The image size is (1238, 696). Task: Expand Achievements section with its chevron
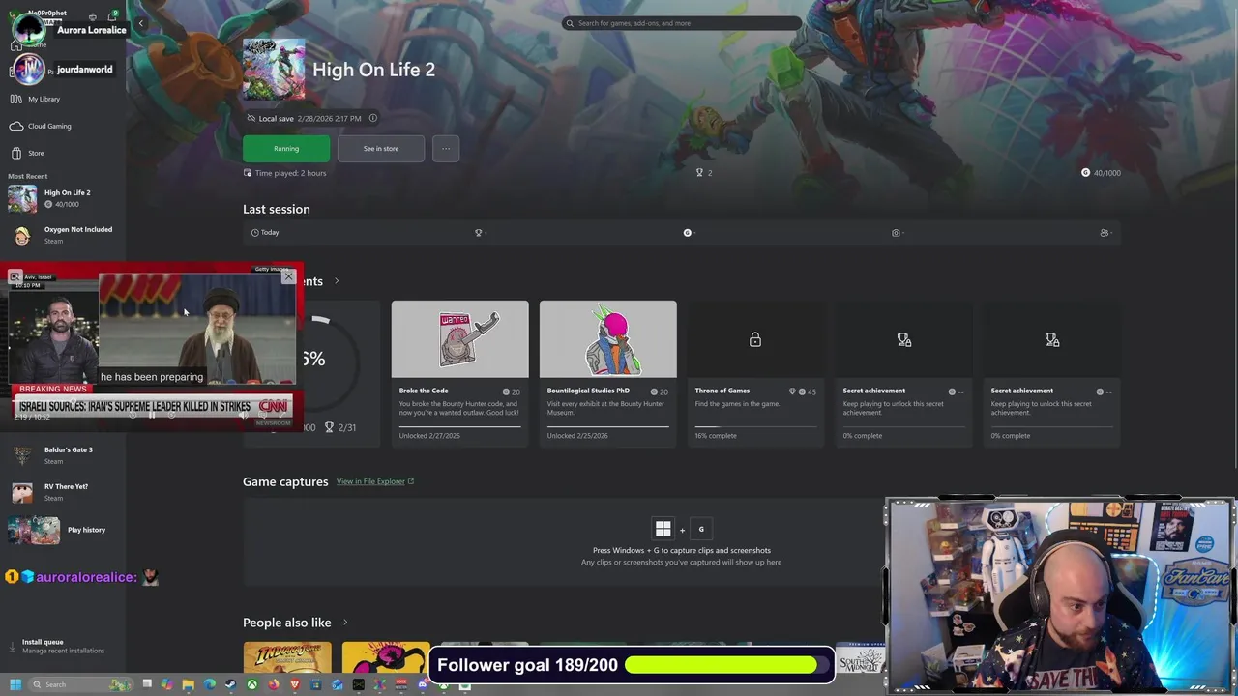point(337,281)
